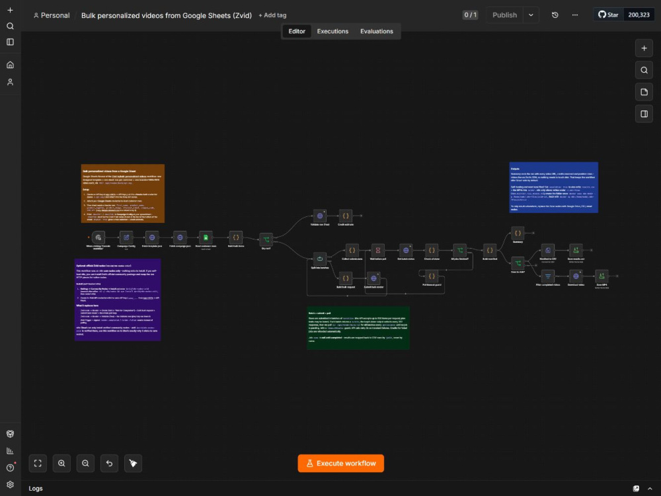
Task: Click the workflow title to rename it
Action: 166,15
